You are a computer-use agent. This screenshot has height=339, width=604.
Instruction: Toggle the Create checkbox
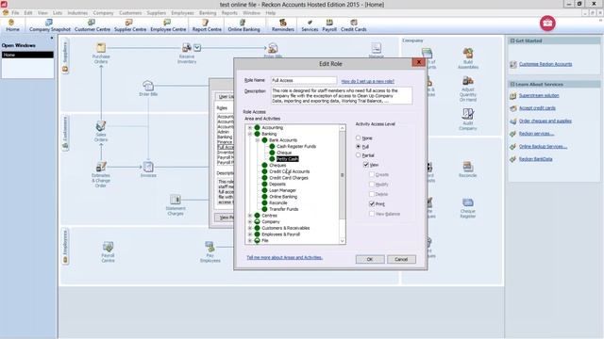pyautogui.click(x=372, y=174)
